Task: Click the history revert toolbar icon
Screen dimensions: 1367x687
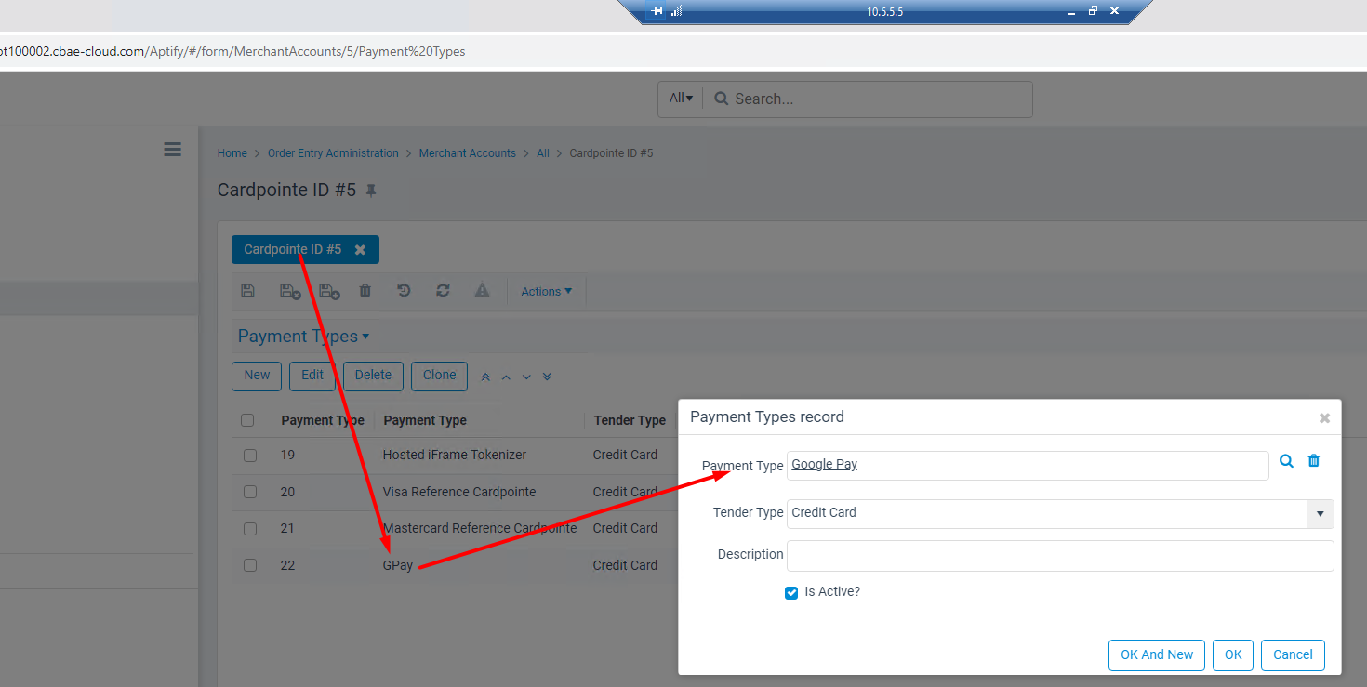Action: [x=404, y=291]
